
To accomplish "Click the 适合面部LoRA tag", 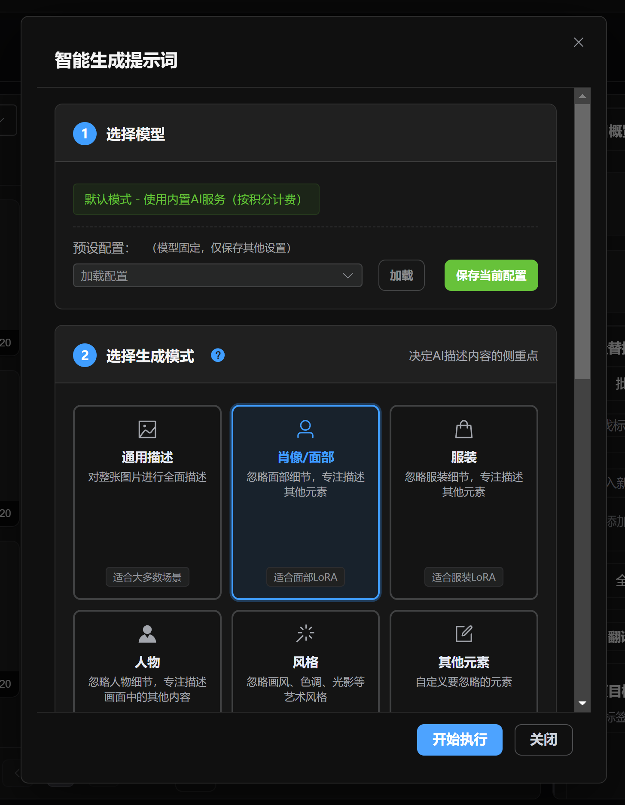I will (305, 577).
